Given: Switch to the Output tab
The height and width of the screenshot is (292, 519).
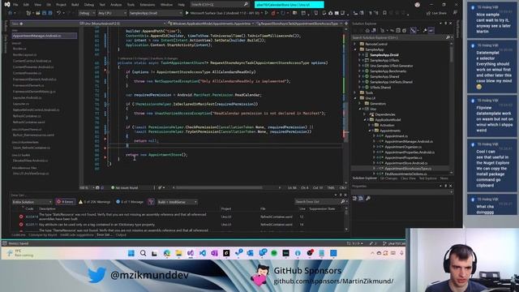Looking at the screenshot, I should coord(121,235).
